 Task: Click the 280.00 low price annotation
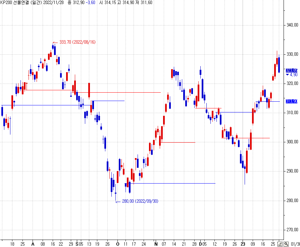pos(140,201)
